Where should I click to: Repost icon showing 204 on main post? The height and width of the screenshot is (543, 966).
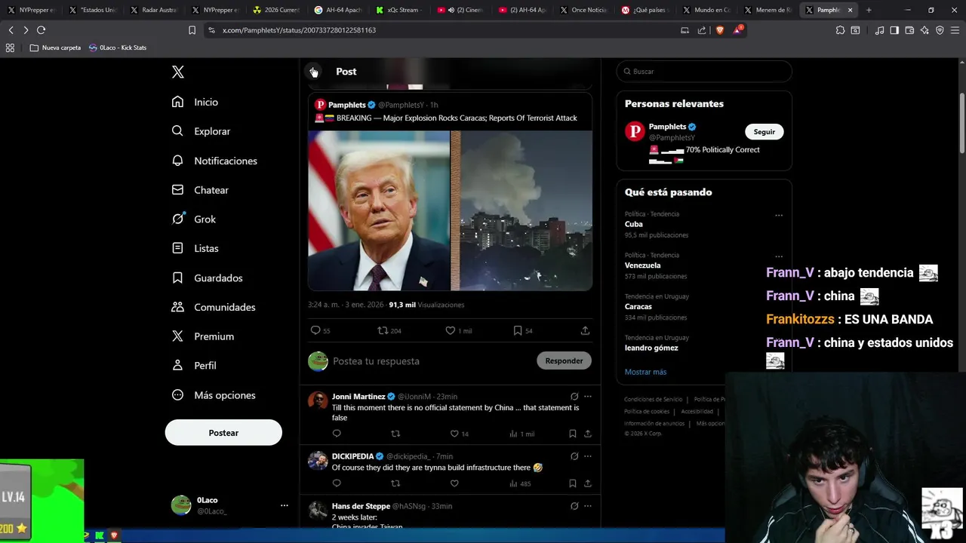tap(389, 330)
